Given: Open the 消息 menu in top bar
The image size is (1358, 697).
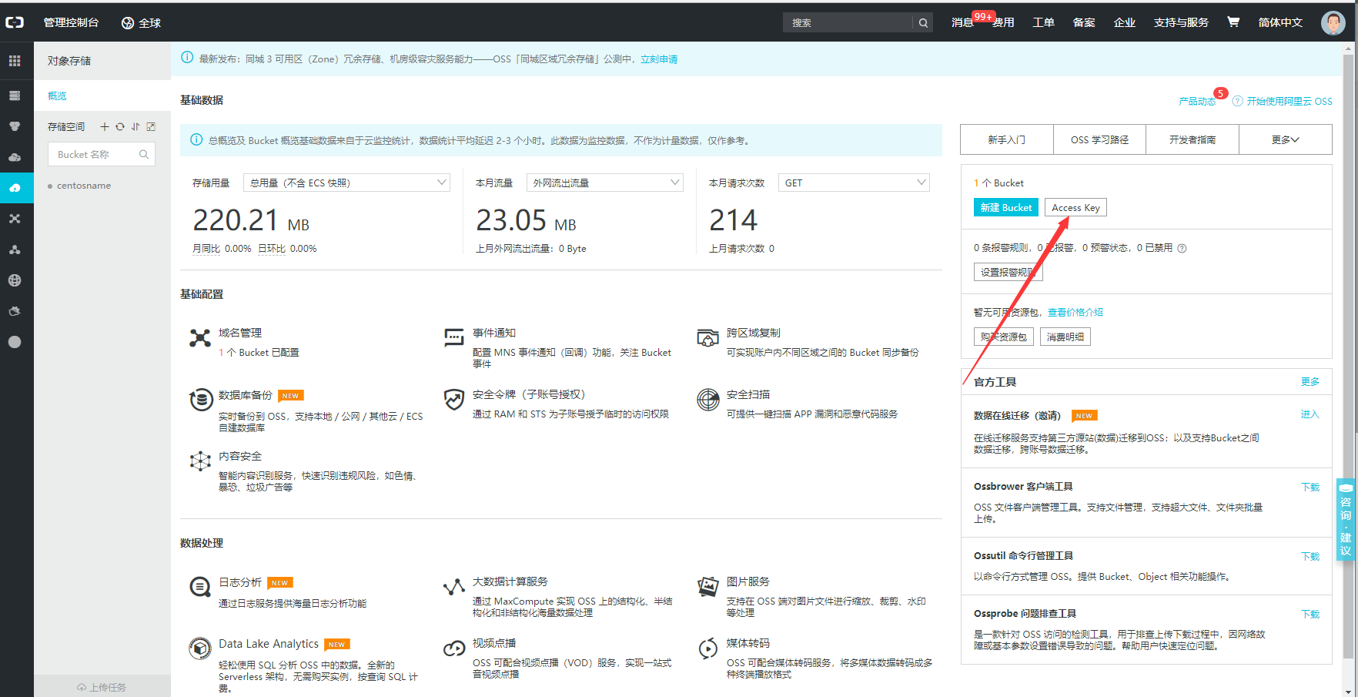Looking at the screenshot, I should point(962,22).
